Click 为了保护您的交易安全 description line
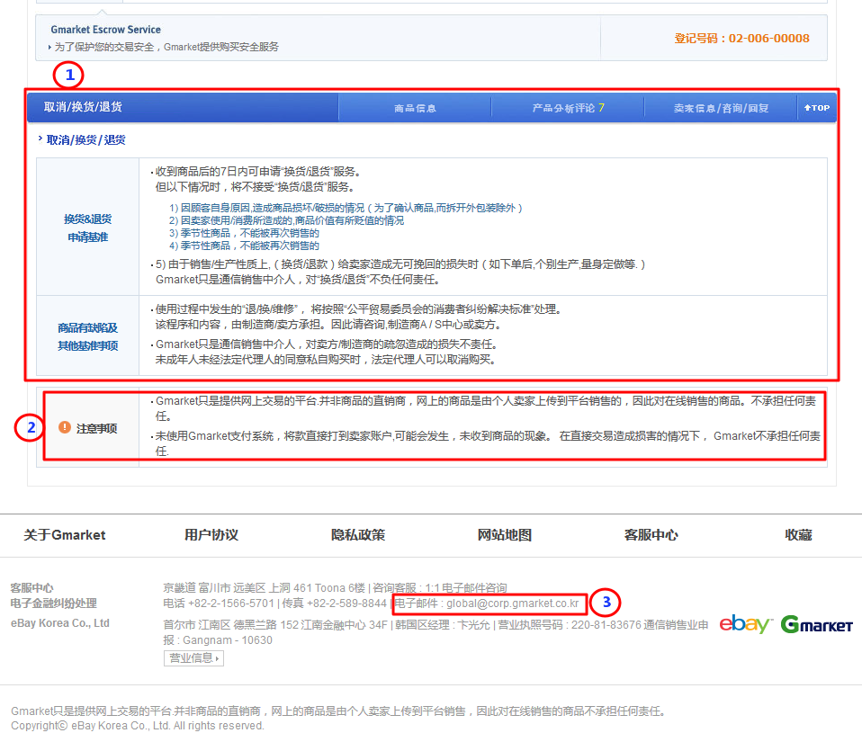The height and width of the screenshot is (742, 862). [x=166, y=47]
